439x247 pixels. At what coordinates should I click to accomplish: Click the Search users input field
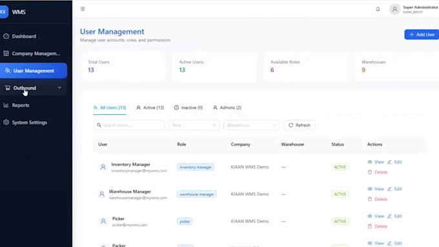coord(129,125)
